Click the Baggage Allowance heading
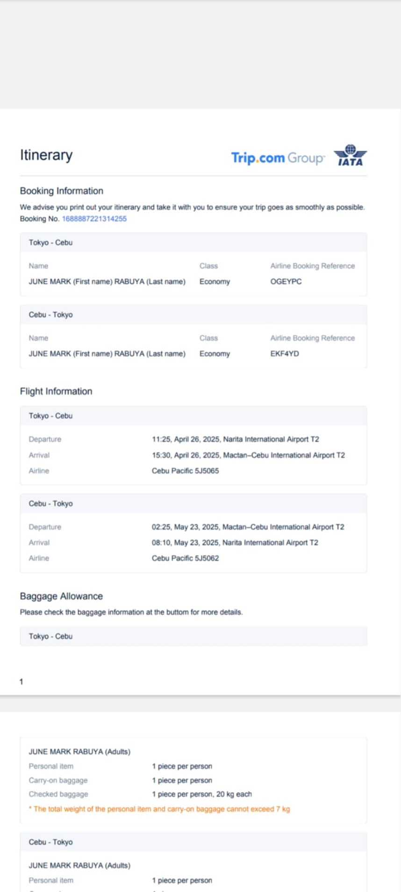The height and width of the screenshot is (892, 401). [61, 596]
